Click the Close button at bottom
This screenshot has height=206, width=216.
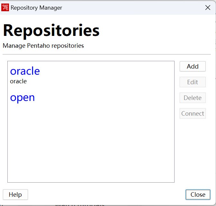(198, 194)
